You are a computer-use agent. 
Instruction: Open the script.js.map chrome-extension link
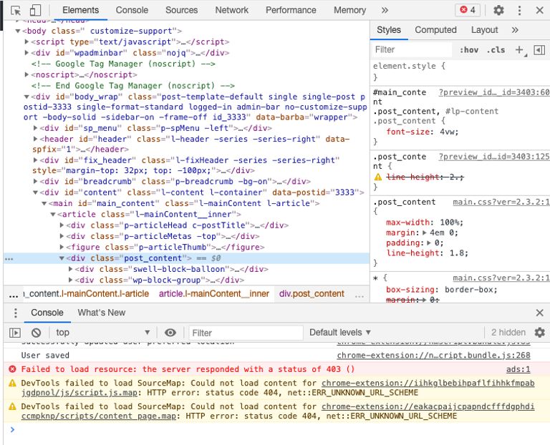(x=278, y=388)
